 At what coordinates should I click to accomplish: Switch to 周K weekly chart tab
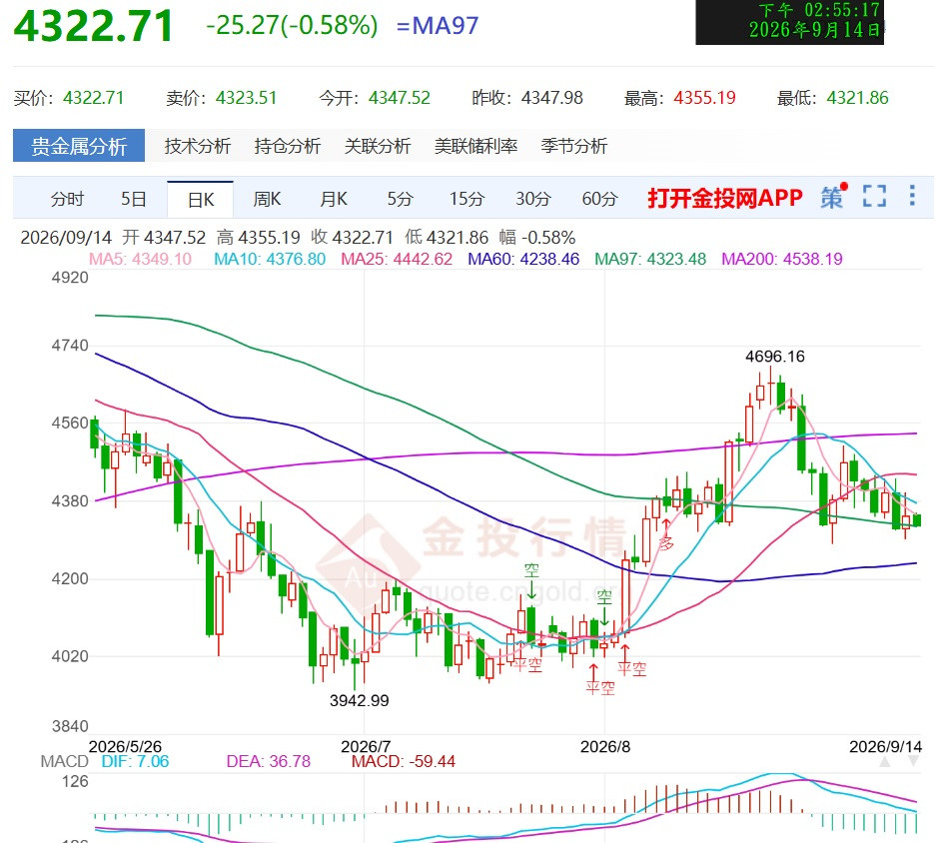(267, 199)
